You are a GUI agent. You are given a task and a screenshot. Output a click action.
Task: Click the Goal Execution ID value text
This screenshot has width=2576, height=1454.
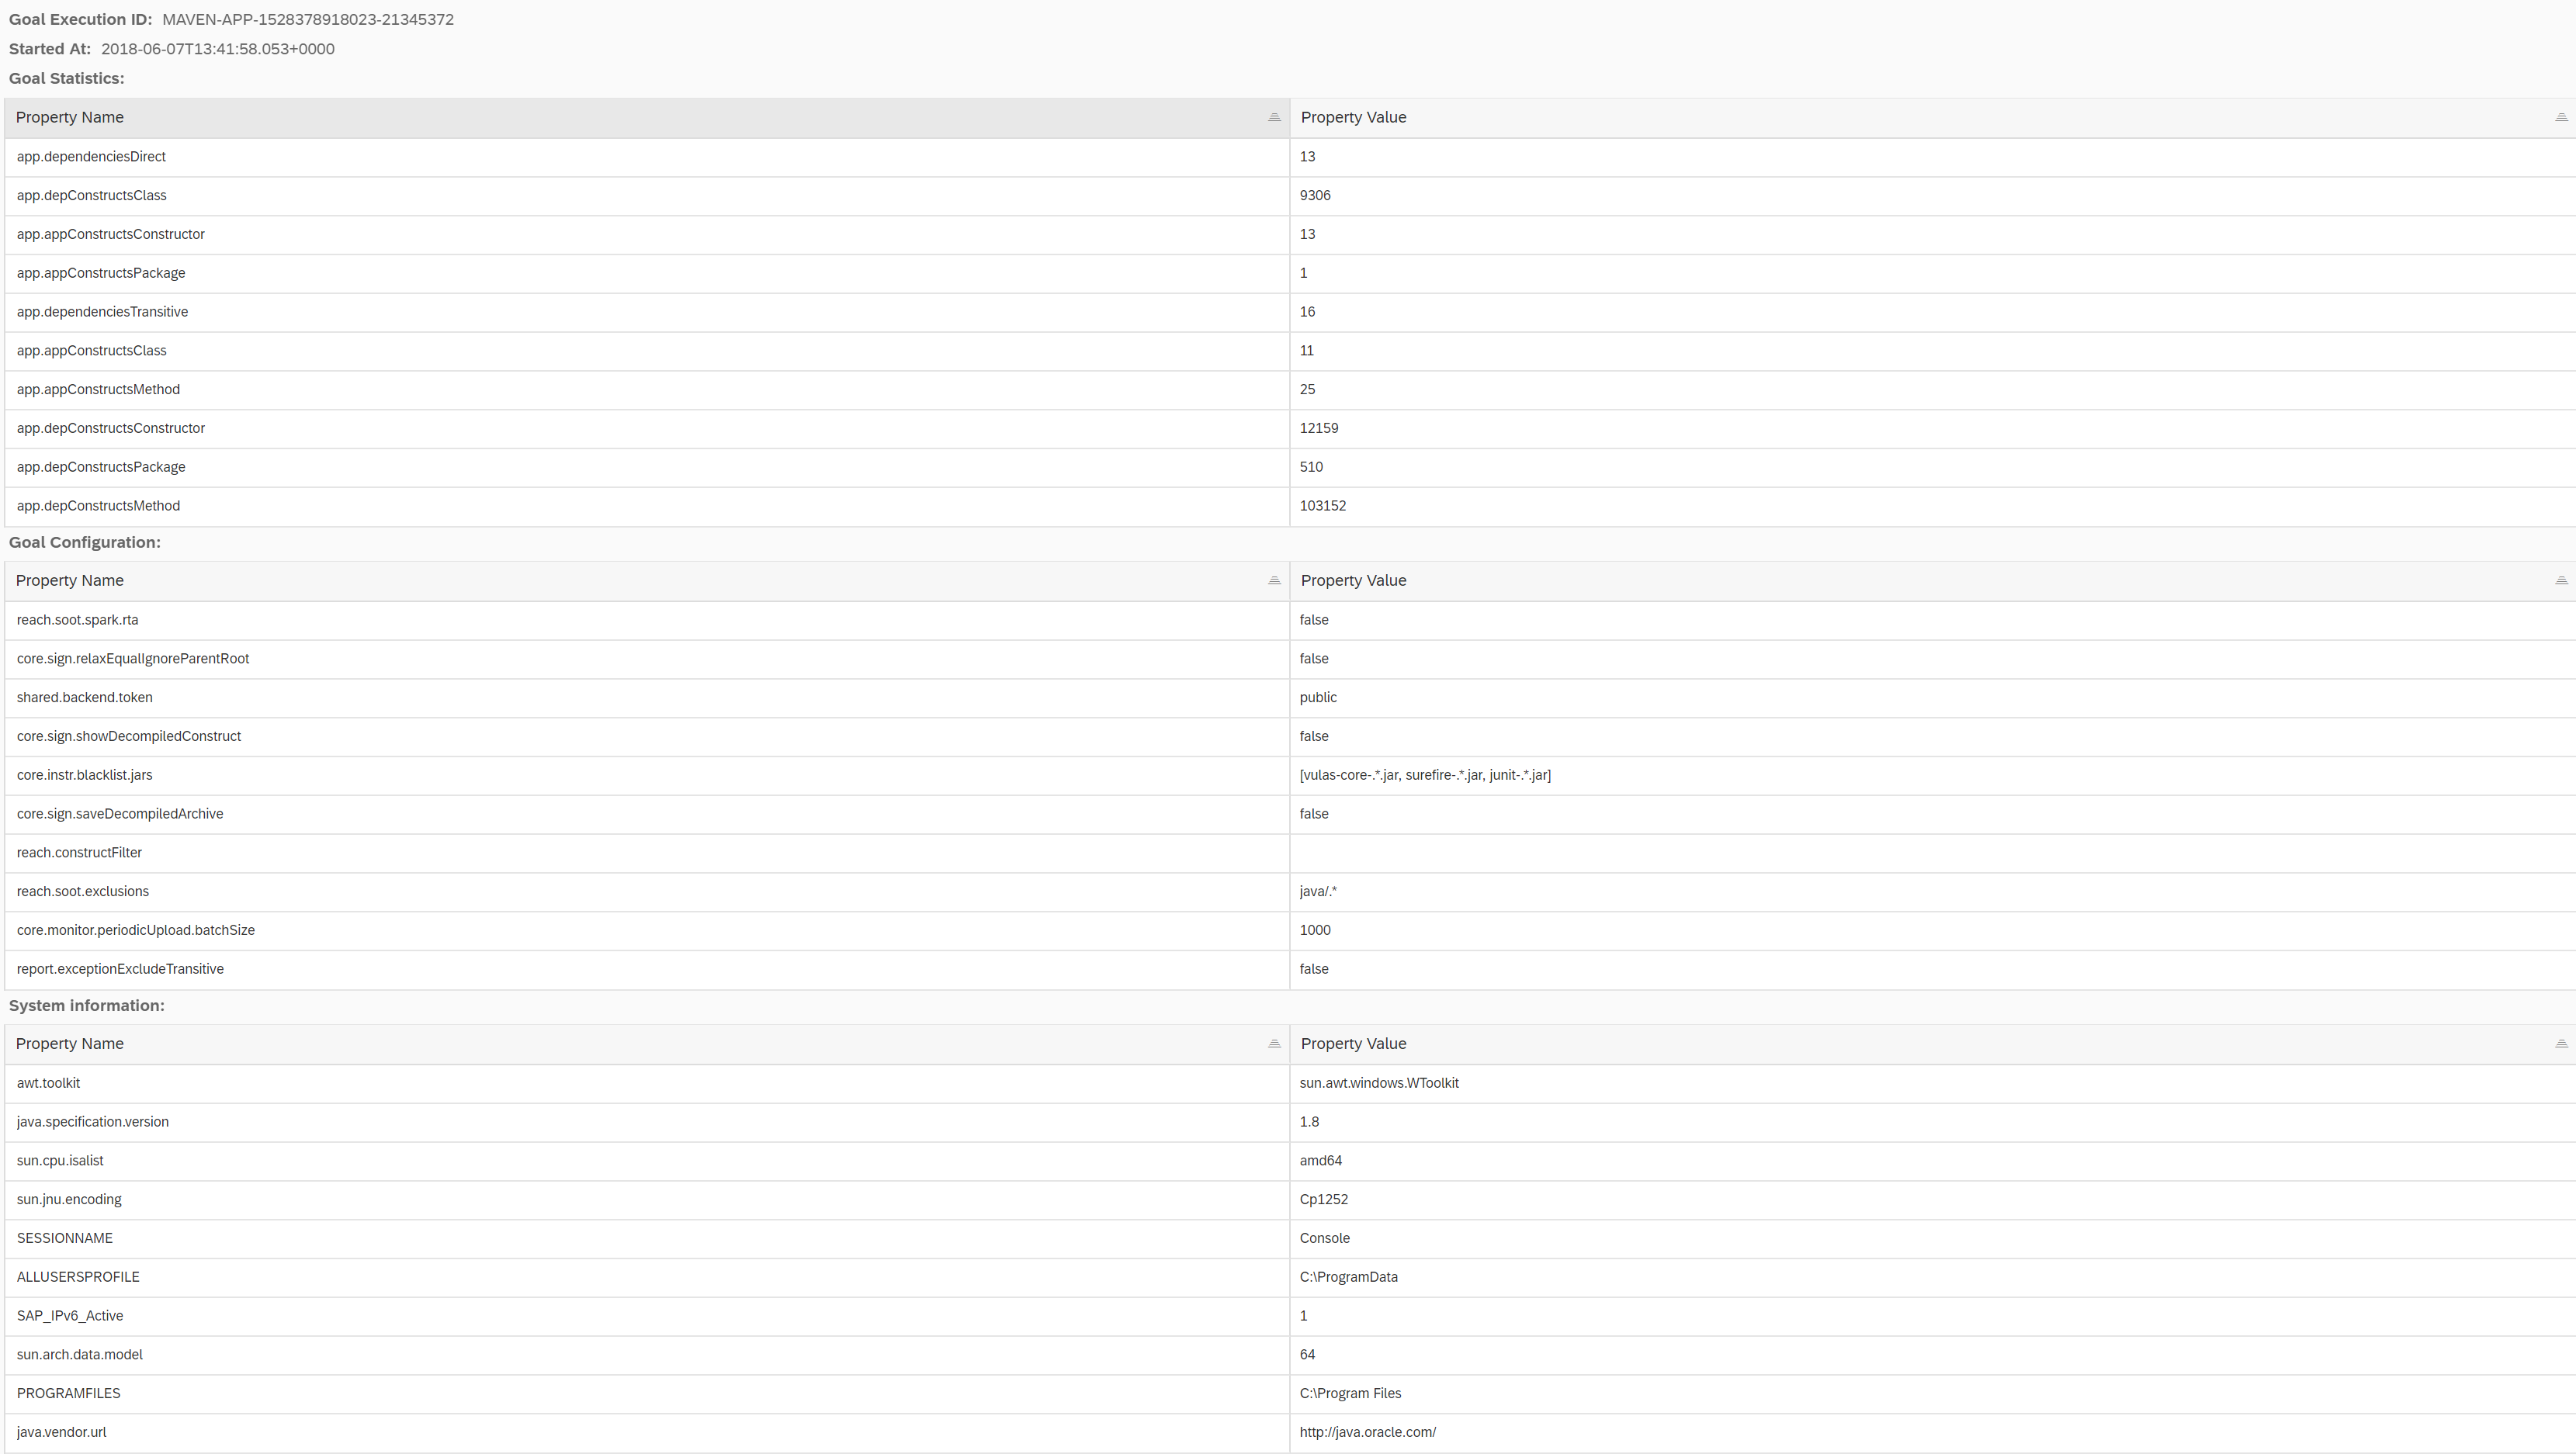[x=308, y=20]
